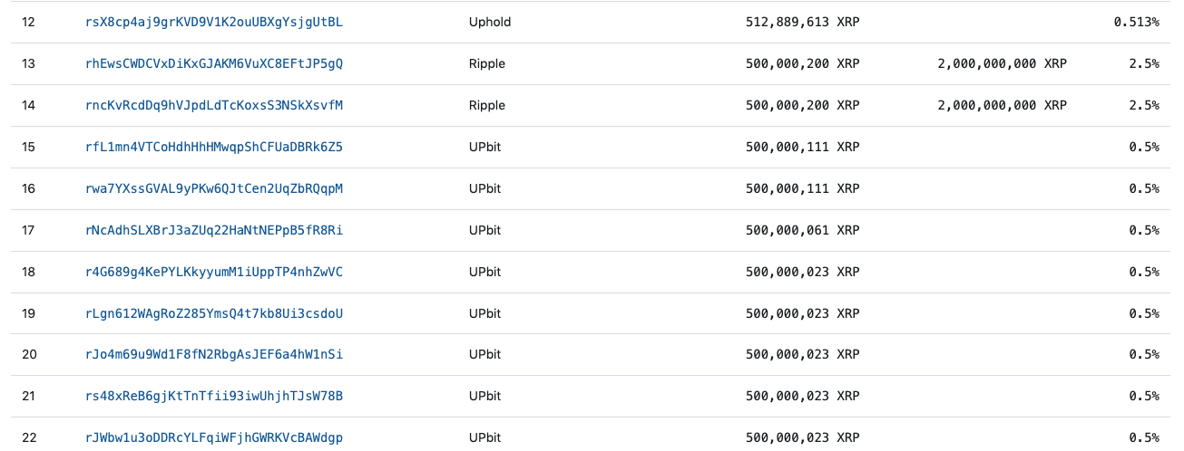Open Ripple address rncKvRcdDq9hVJpdLdTcKoxsS3NSkXsvfM
Screen dimensions: 1184x451
(214, 105)
